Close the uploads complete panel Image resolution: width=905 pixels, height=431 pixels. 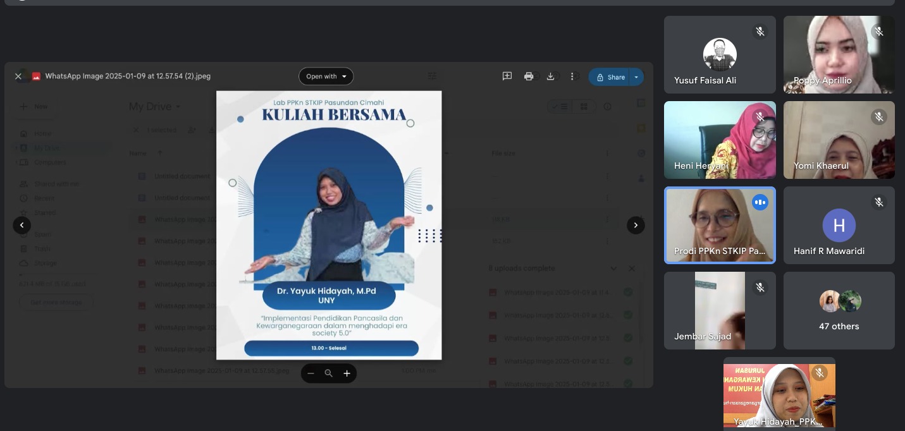(x=632, y=269)
